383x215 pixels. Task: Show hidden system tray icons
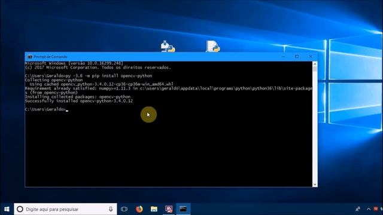click(x=369, y=209)
